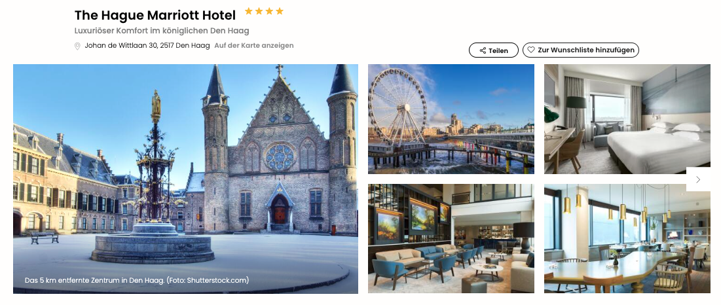721x305 pixels.
Task: Click the heart icon for wishlist
Action: pos(531,50)
